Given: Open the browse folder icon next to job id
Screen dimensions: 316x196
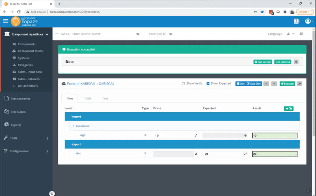Looking at the screenshot, I should click(171, 34).
